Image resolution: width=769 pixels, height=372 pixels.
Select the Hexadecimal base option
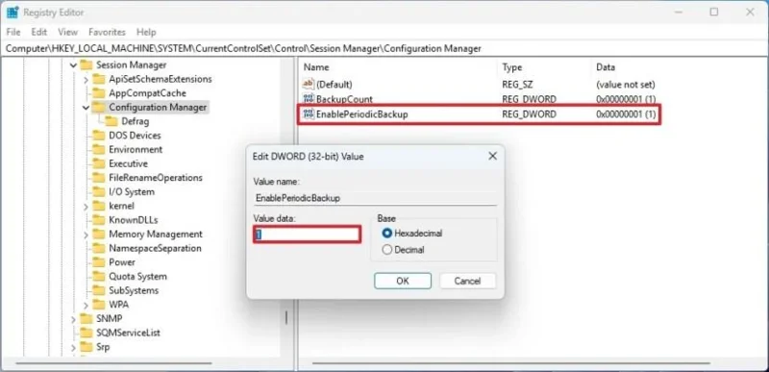[387, 234]
